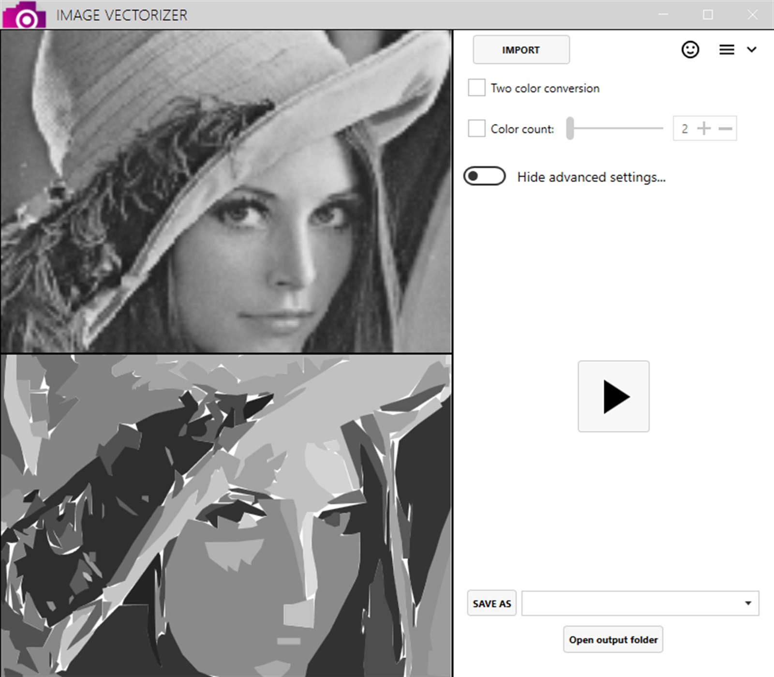Click the Two color conversion label
Viewport: 774px width, 677px height.
[x=545, y=88]
